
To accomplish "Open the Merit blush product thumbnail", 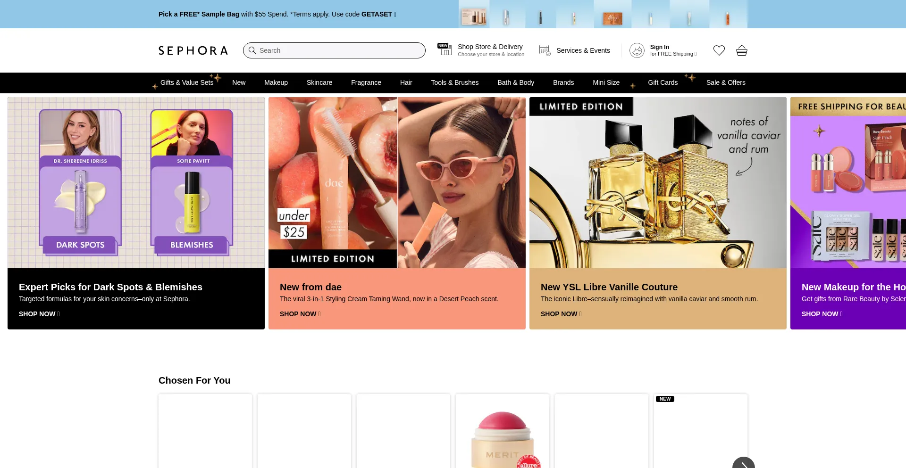I will (502, 438).
